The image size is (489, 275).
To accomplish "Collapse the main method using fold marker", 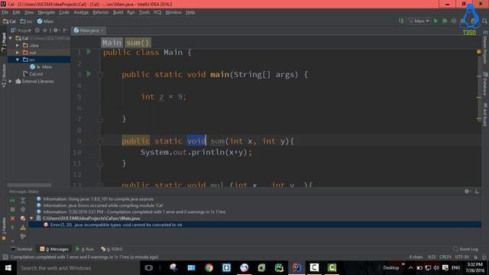I will (x=100, y=75).
